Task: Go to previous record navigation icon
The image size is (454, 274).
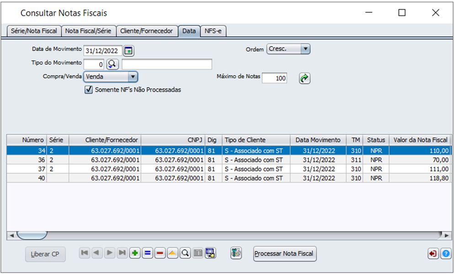Action: click(x=97, y=253)
